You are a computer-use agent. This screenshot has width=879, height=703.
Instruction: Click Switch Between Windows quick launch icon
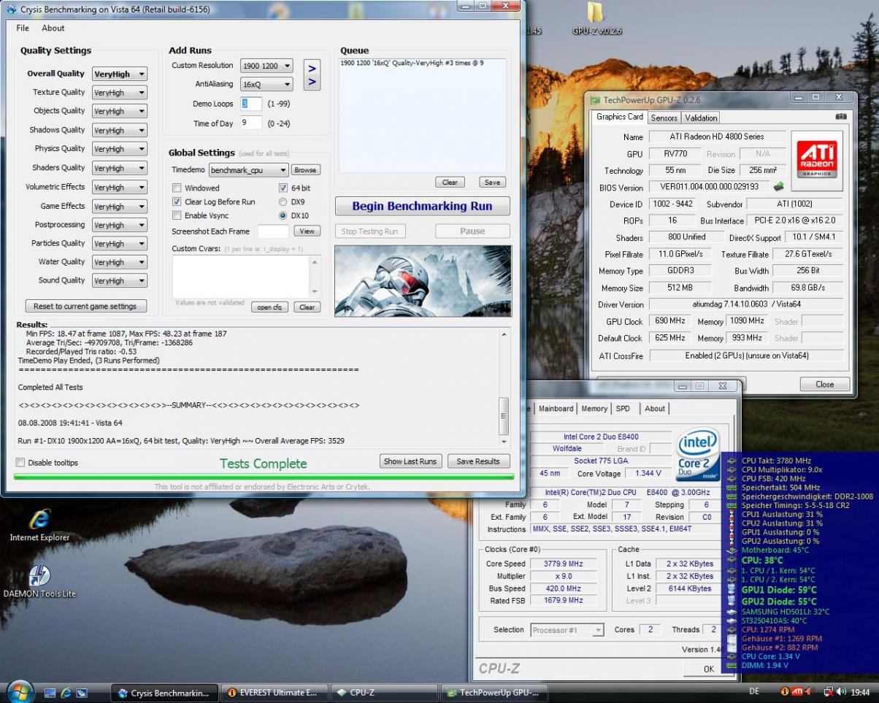pyautogui.click(x=82, y=693)
